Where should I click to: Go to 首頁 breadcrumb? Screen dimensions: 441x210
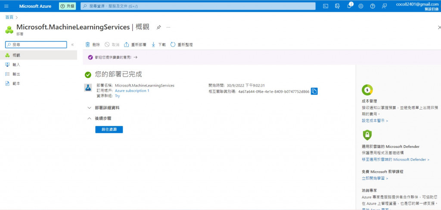coord(9,17)
